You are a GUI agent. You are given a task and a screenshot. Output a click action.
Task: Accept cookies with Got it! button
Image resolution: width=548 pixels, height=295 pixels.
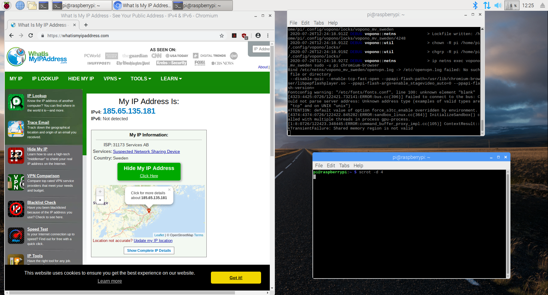pyautogui.click(x=236, y=278)
